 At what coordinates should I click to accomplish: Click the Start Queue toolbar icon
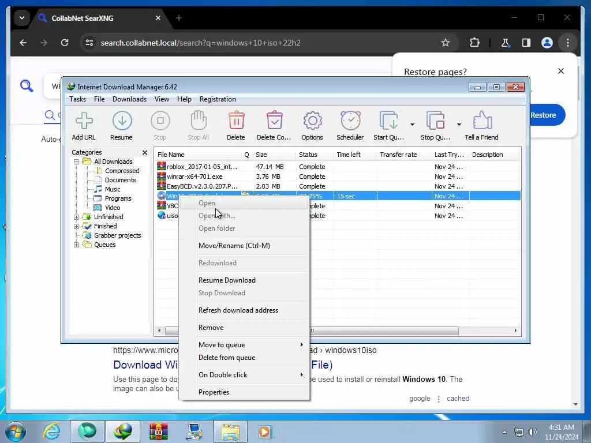(388, 121)
